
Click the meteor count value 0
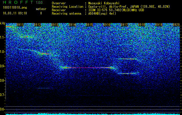pyautogui.click(x=41, y=13)
